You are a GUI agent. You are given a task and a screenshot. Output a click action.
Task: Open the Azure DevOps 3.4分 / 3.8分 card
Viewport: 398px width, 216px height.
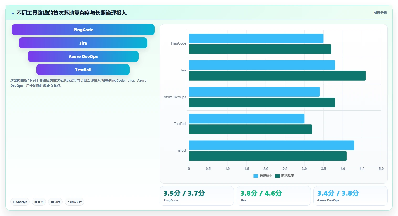[350, 196]
